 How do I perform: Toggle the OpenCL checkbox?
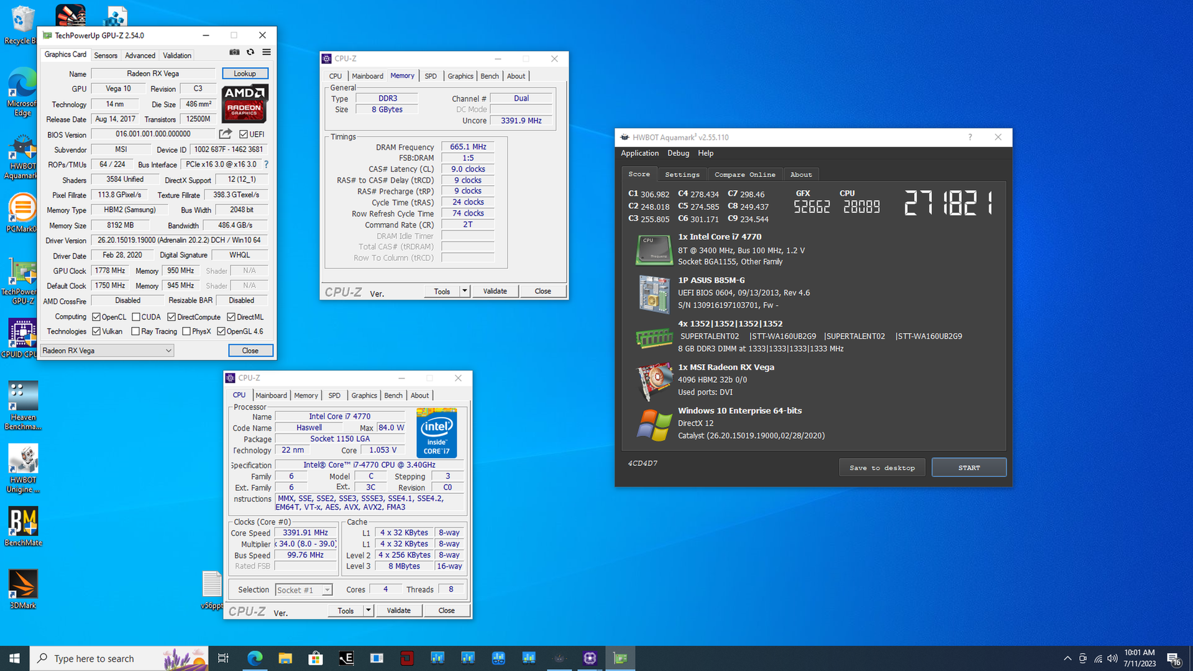96,317
